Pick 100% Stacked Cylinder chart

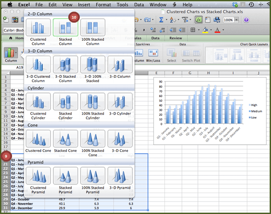tap(93, 102)
